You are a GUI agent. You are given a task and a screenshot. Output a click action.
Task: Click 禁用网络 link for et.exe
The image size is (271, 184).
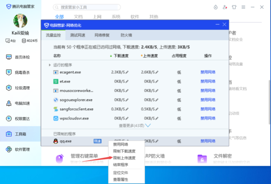click(208, 82)
